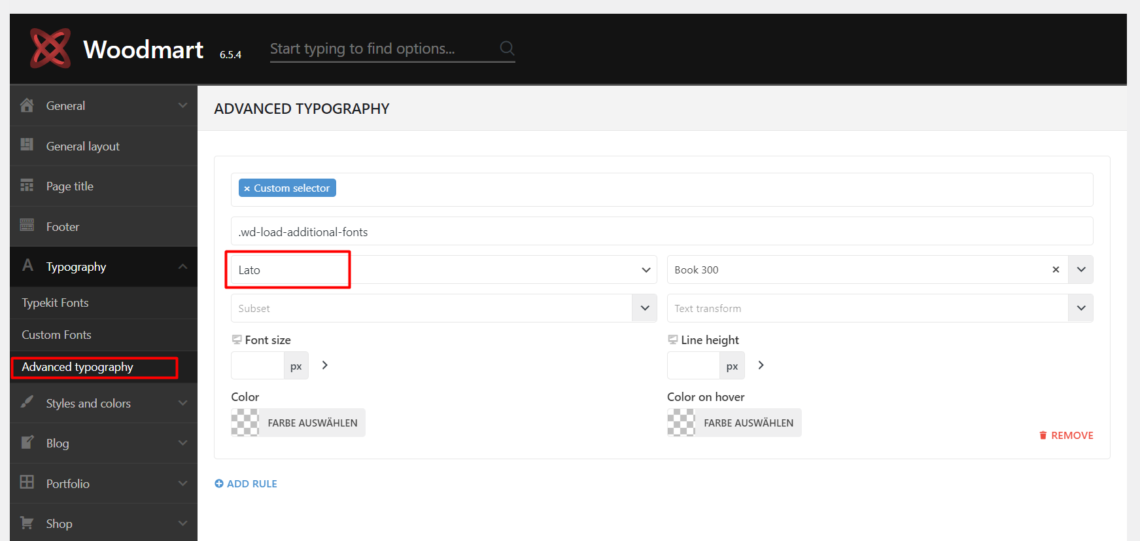Viewport: 1140px width, 541px height.
Task: Click Farbe auswählen under Color
Action: [x=313, y=423]
